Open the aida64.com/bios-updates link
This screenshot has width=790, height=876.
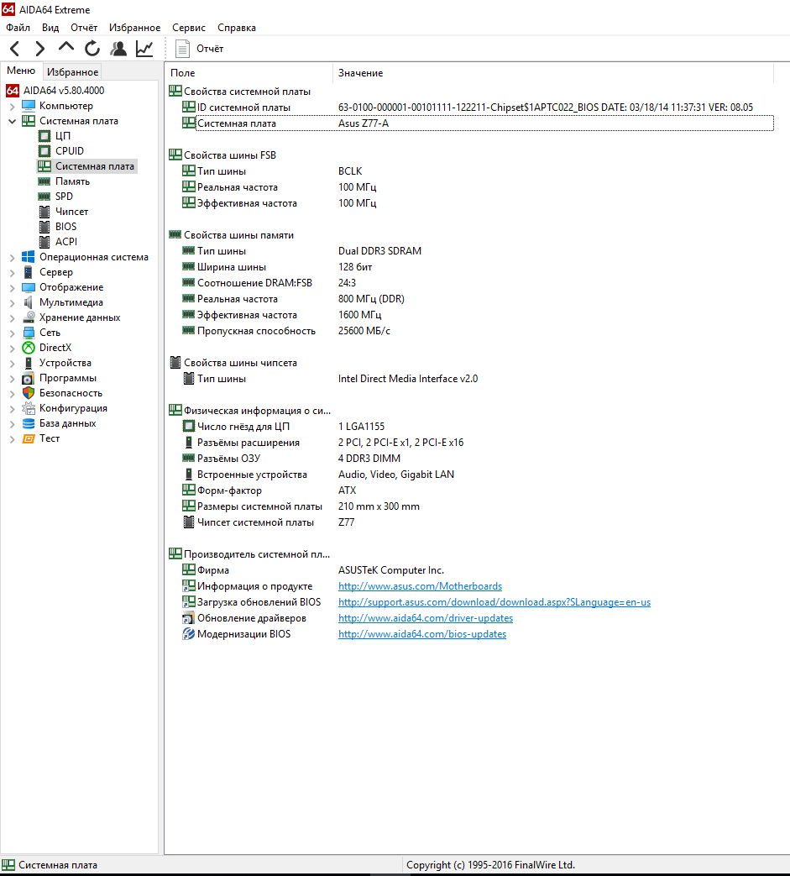421,634
